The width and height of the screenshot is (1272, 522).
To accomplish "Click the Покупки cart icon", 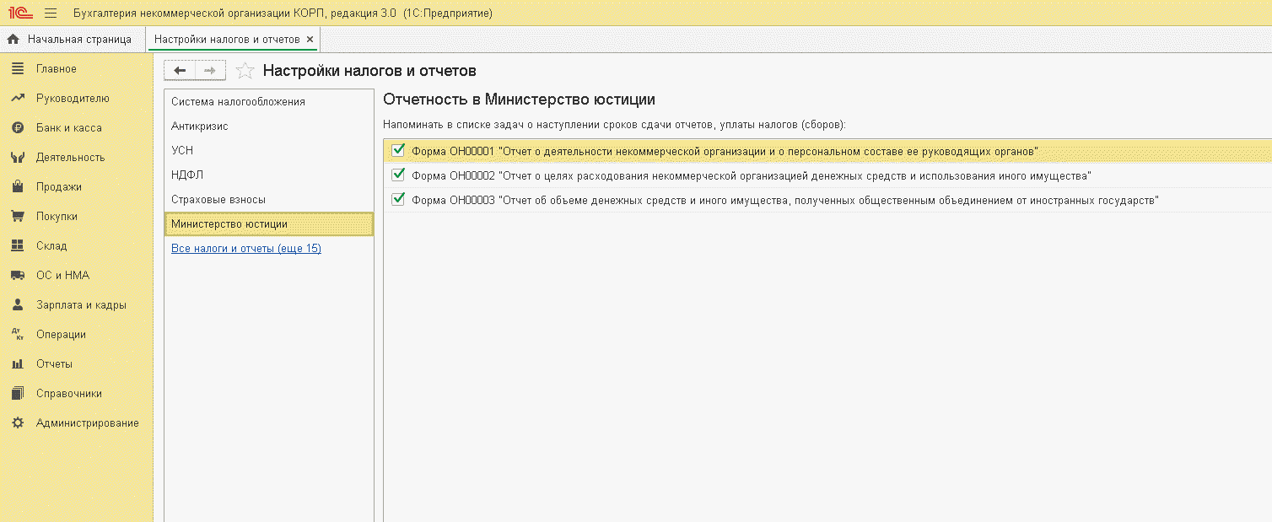I will tap(18, 216).
